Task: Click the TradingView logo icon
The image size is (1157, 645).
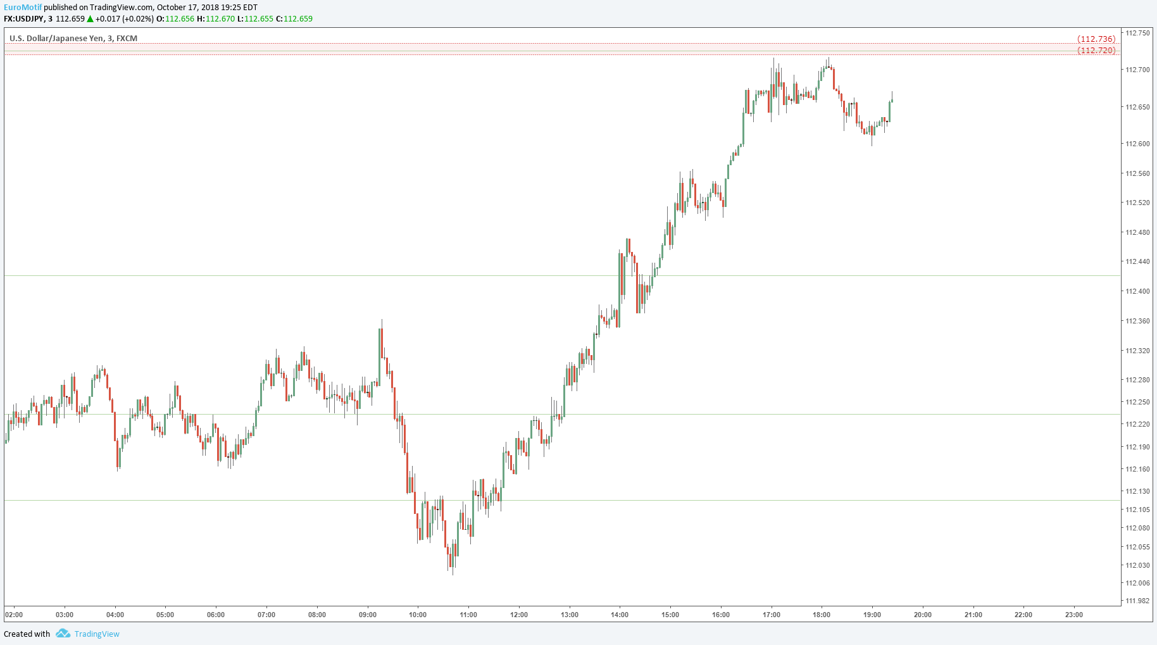Action: [x=63, y=634]
